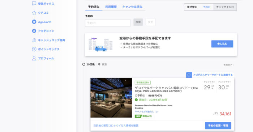
Task: Click the AgodaVIP badge icon
Action: tap(34, 22)
